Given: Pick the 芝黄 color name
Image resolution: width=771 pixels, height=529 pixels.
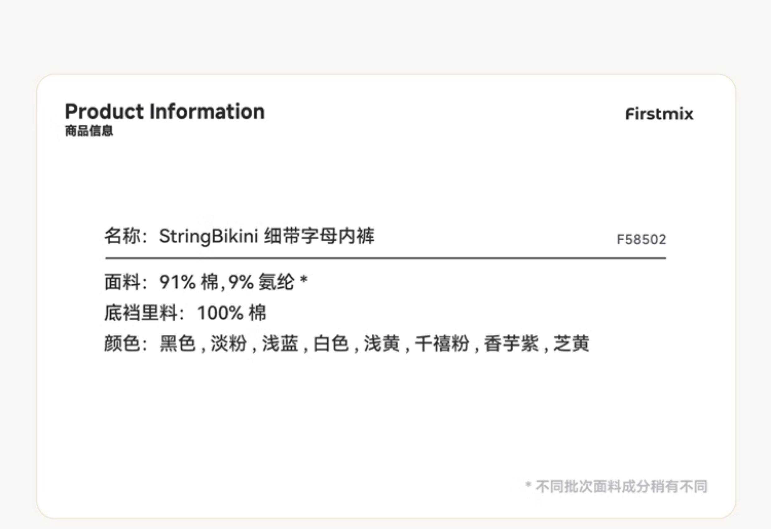Looking at the screenshot, I should [x=571, y=343].
